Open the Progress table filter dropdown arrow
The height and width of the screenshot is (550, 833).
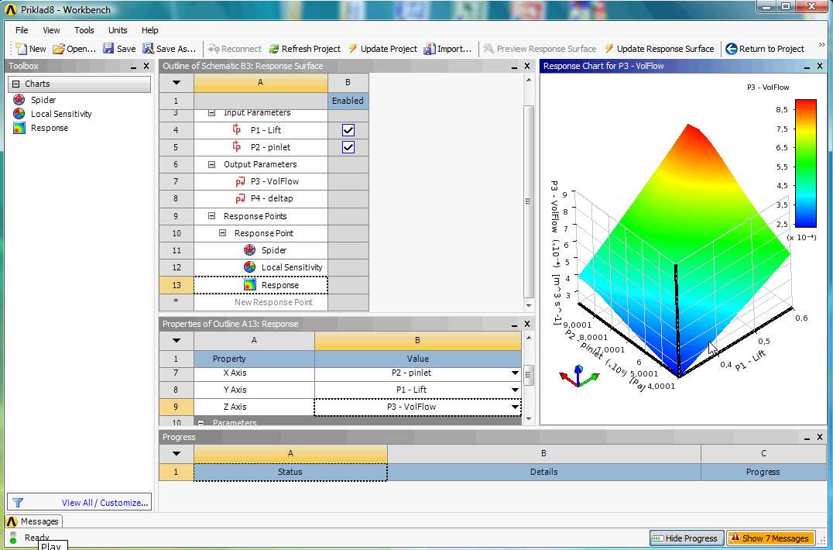tap(177, 453)
